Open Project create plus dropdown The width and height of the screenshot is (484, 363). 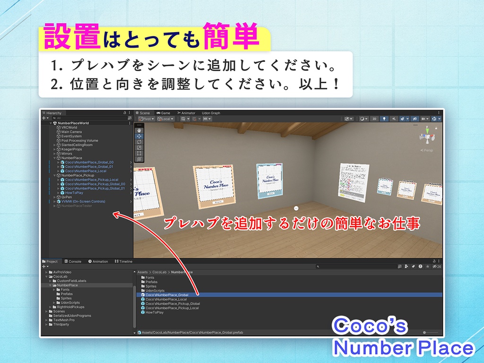coord(45,267)
